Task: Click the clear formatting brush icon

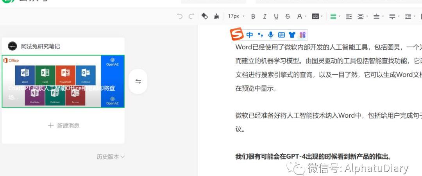Action: (x=216, y=16)
